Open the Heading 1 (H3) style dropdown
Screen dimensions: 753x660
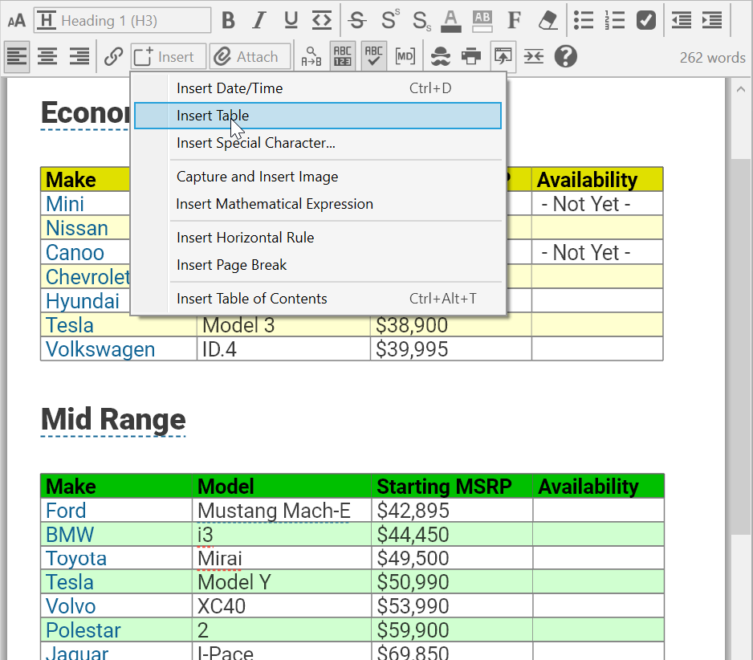(123, 20)
